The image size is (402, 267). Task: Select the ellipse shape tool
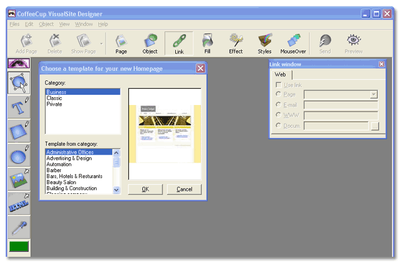tap(19, 155)
